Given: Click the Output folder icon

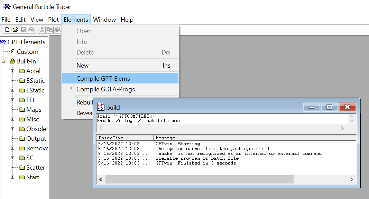Looking at the screenshot, I should pos(22,138).
